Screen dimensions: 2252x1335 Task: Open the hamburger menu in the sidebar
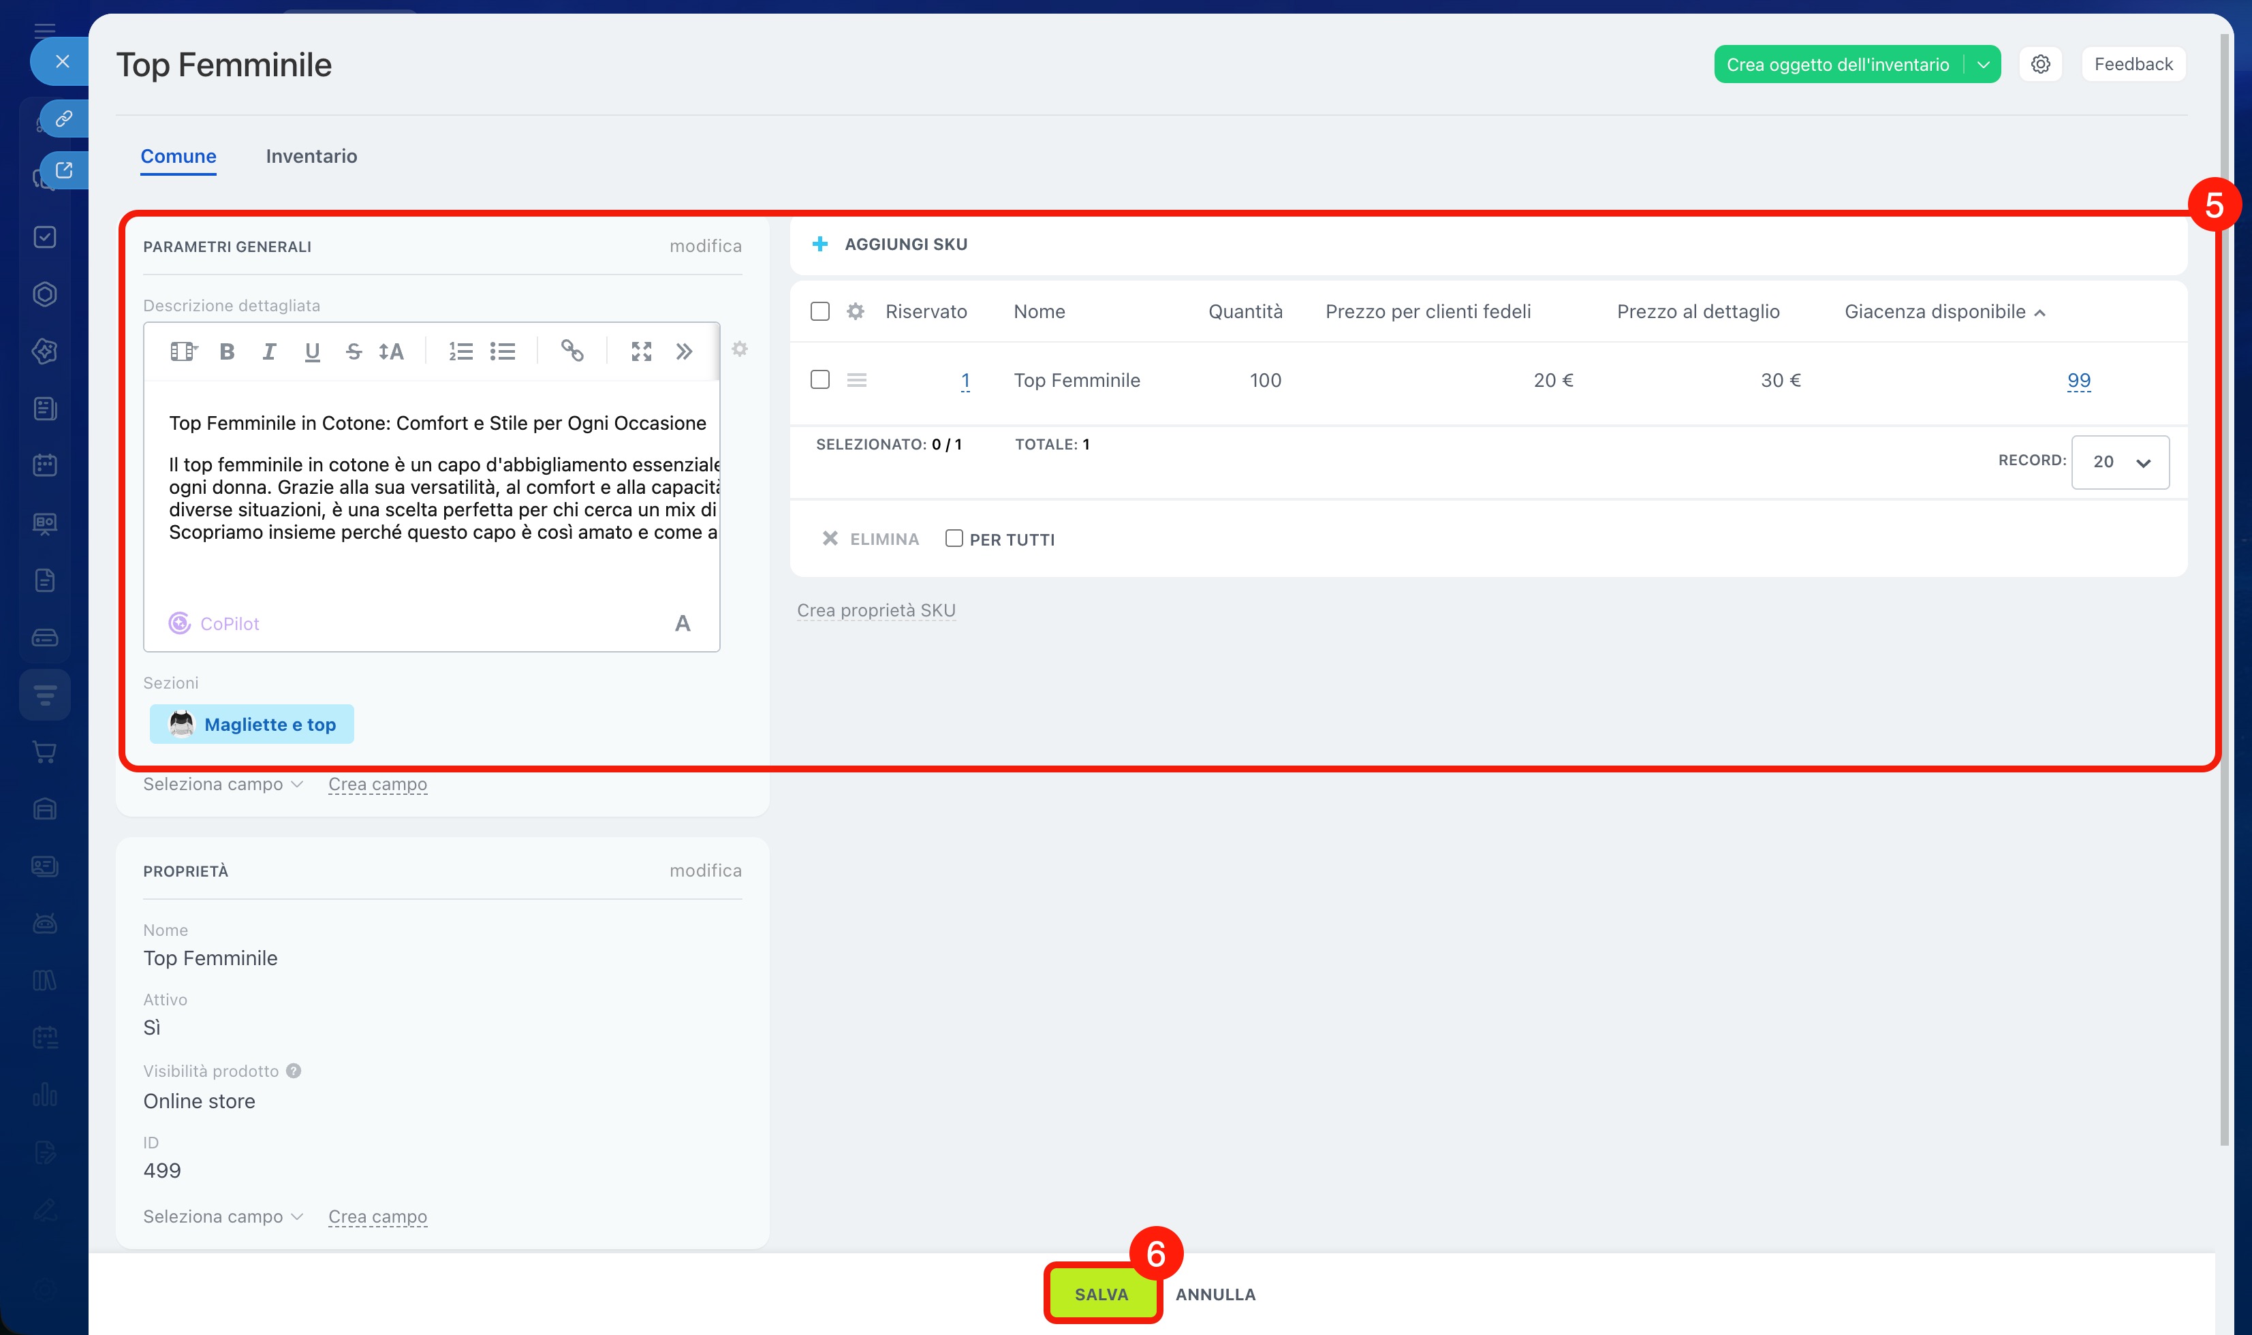click(x=45, y=30)
